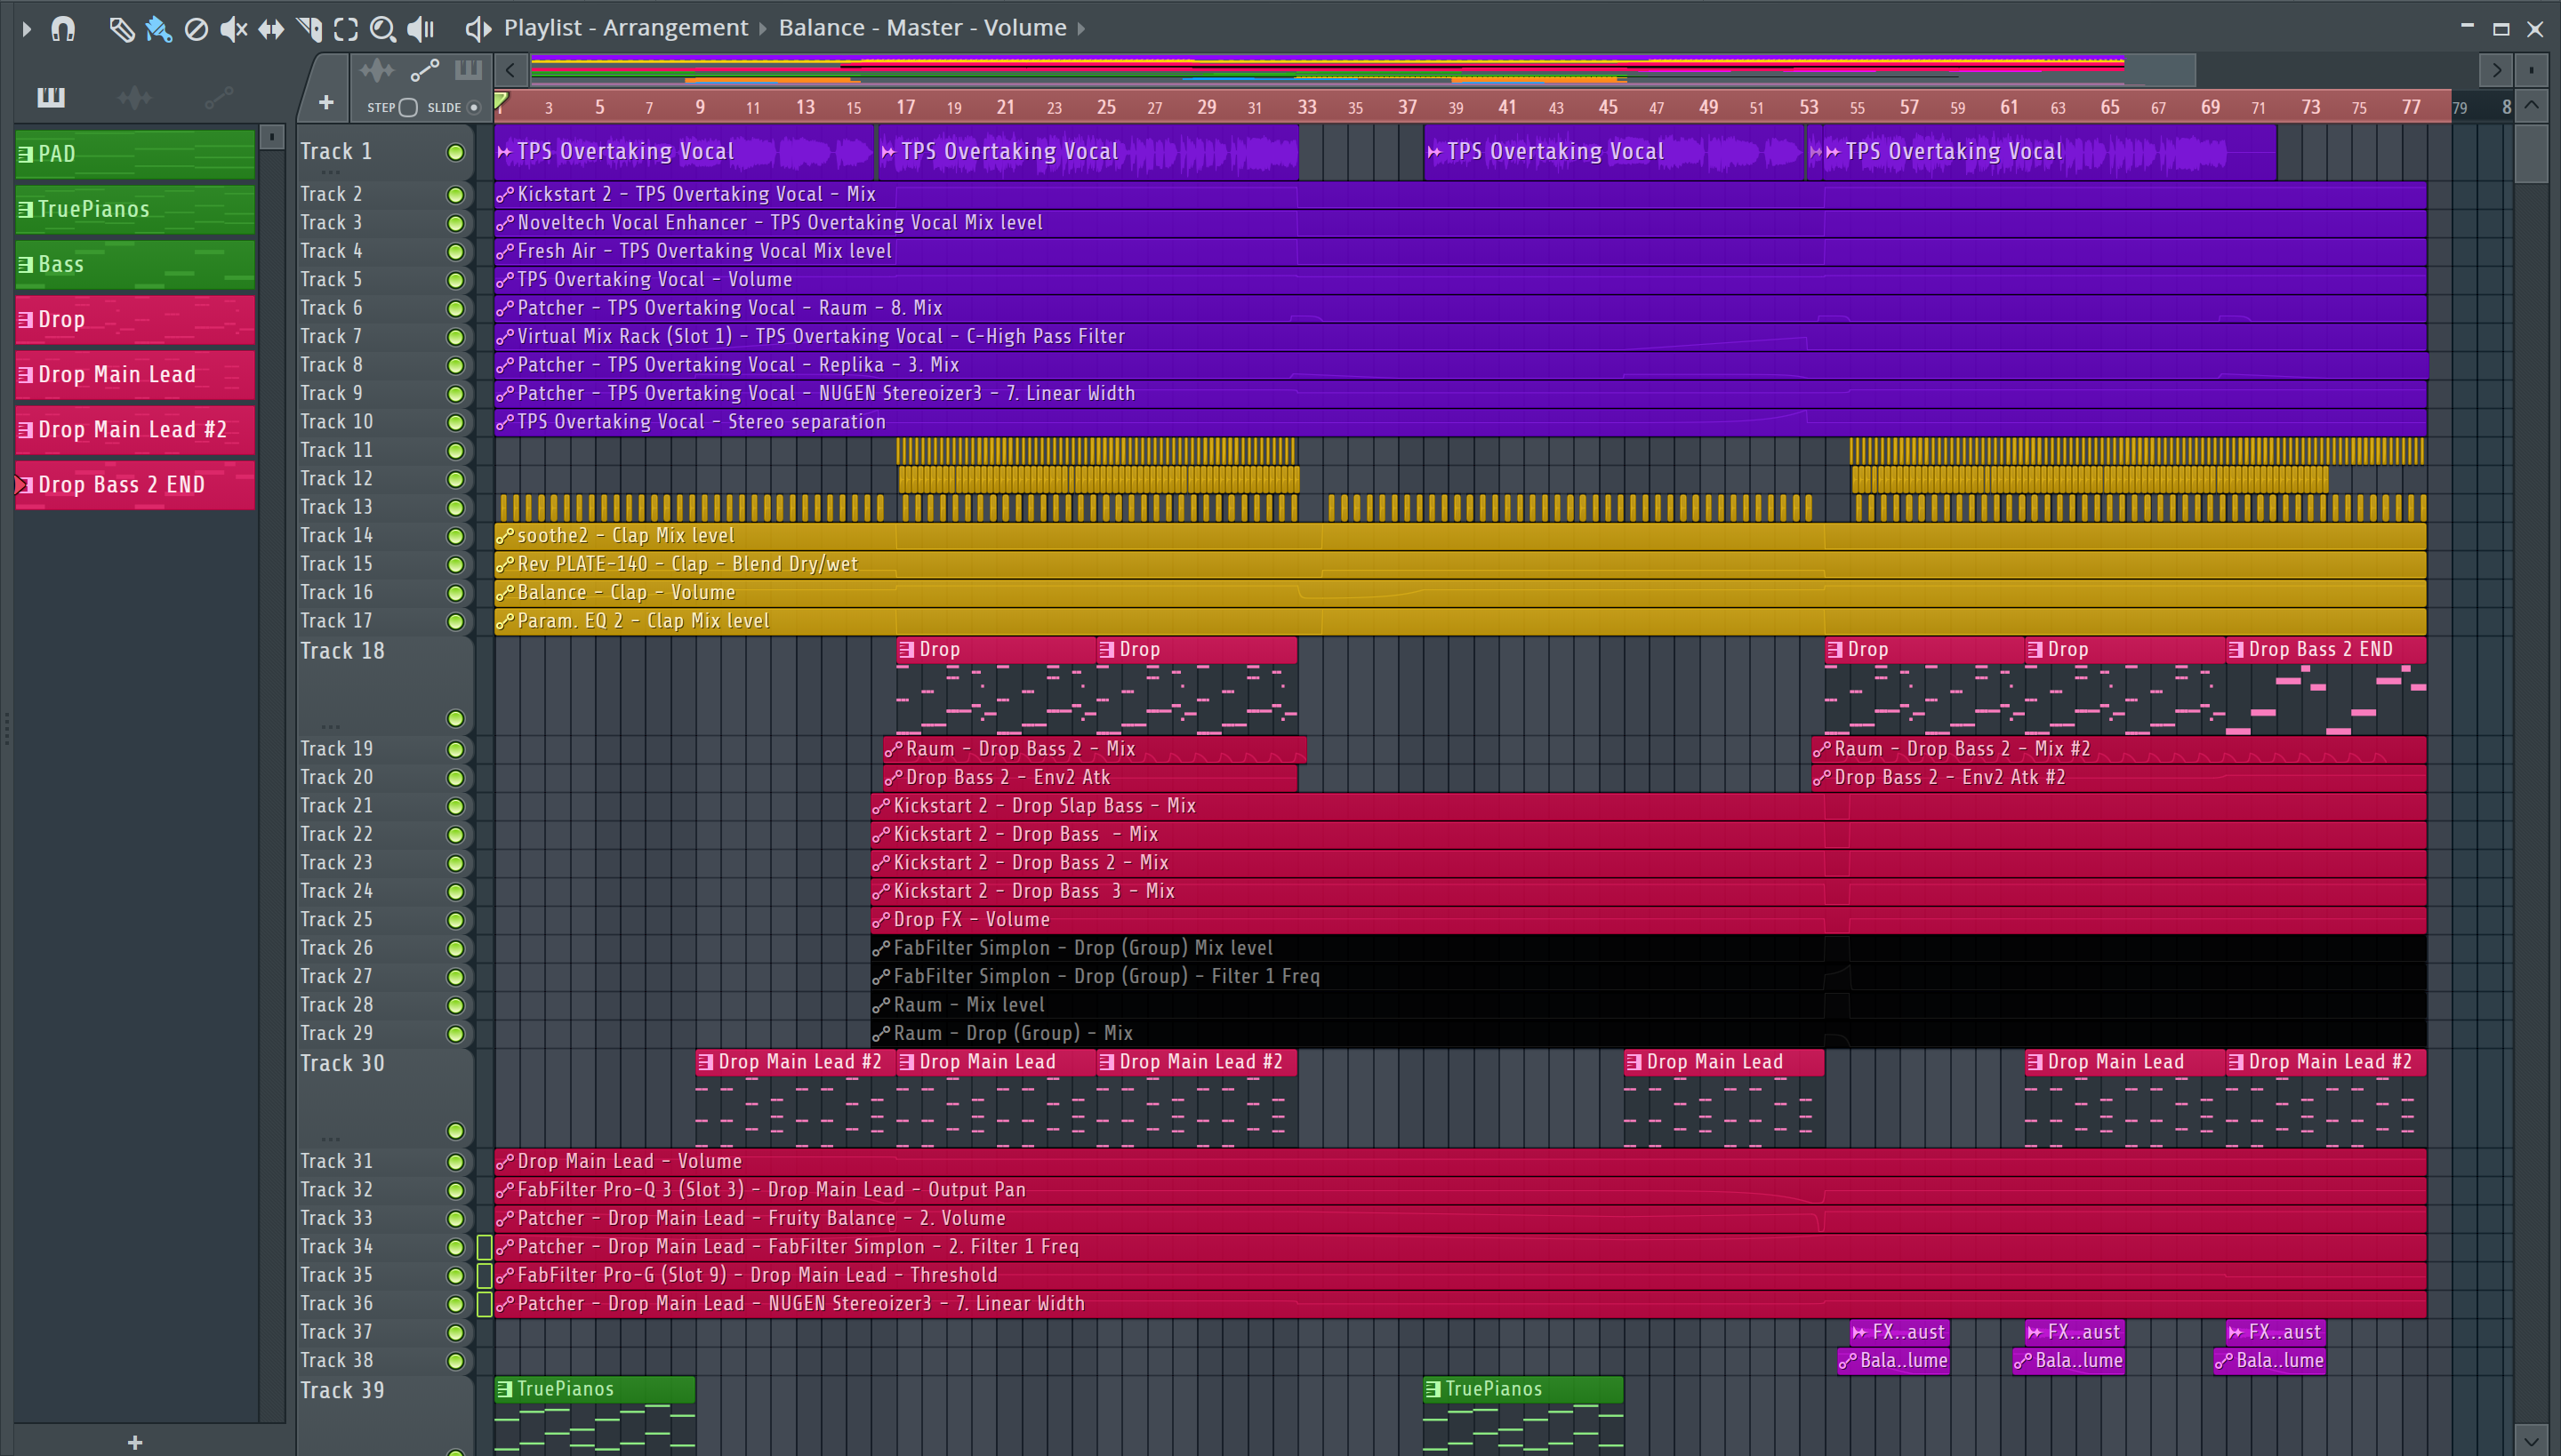Screen dimensions: 2561x1456
Task: Expand the arrow after Balance - Master - Volume
Action: point(1081,28)
